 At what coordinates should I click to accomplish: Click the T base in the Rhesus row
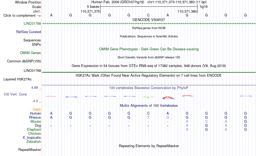[x=148, y=117]
